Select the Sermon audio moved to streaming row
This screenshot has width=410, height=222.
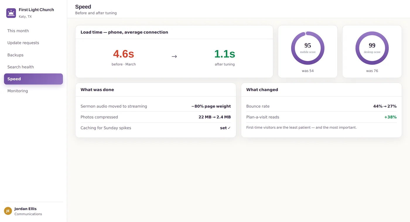point(156,106)
